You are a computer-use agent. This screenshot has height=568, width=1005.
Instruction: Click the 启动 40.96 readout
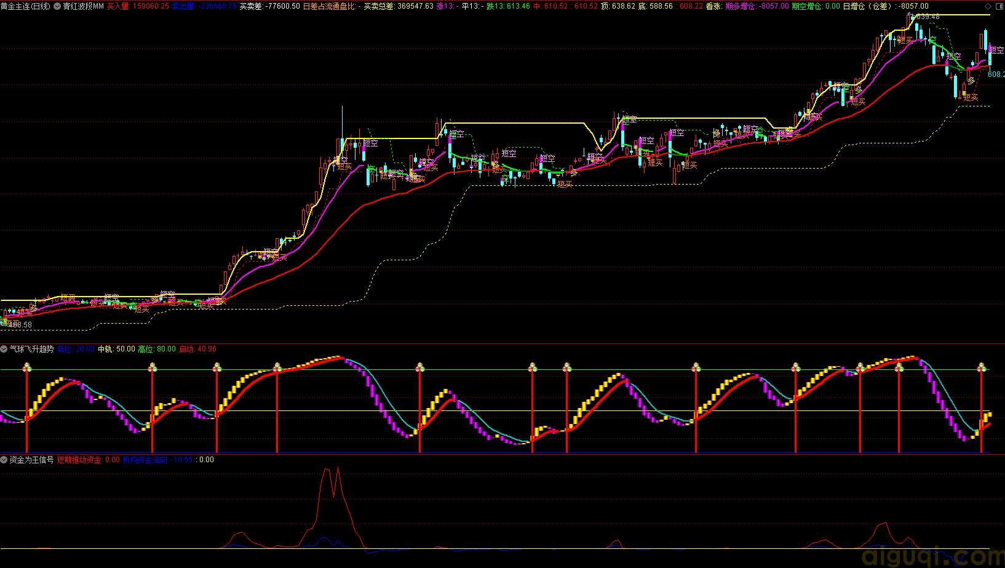pyautogui.click(x=197, y=349)
